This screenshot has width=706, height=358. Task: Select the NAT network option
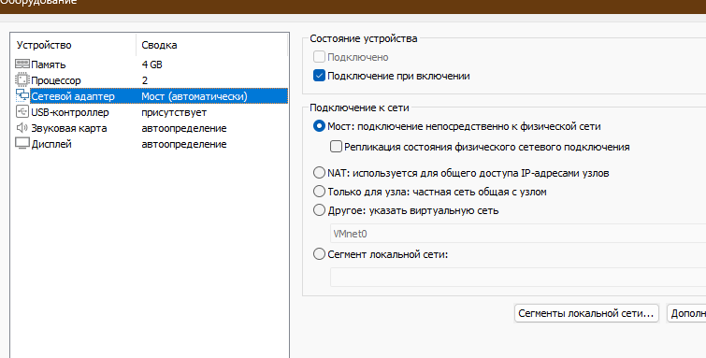(x=319, y=173)
